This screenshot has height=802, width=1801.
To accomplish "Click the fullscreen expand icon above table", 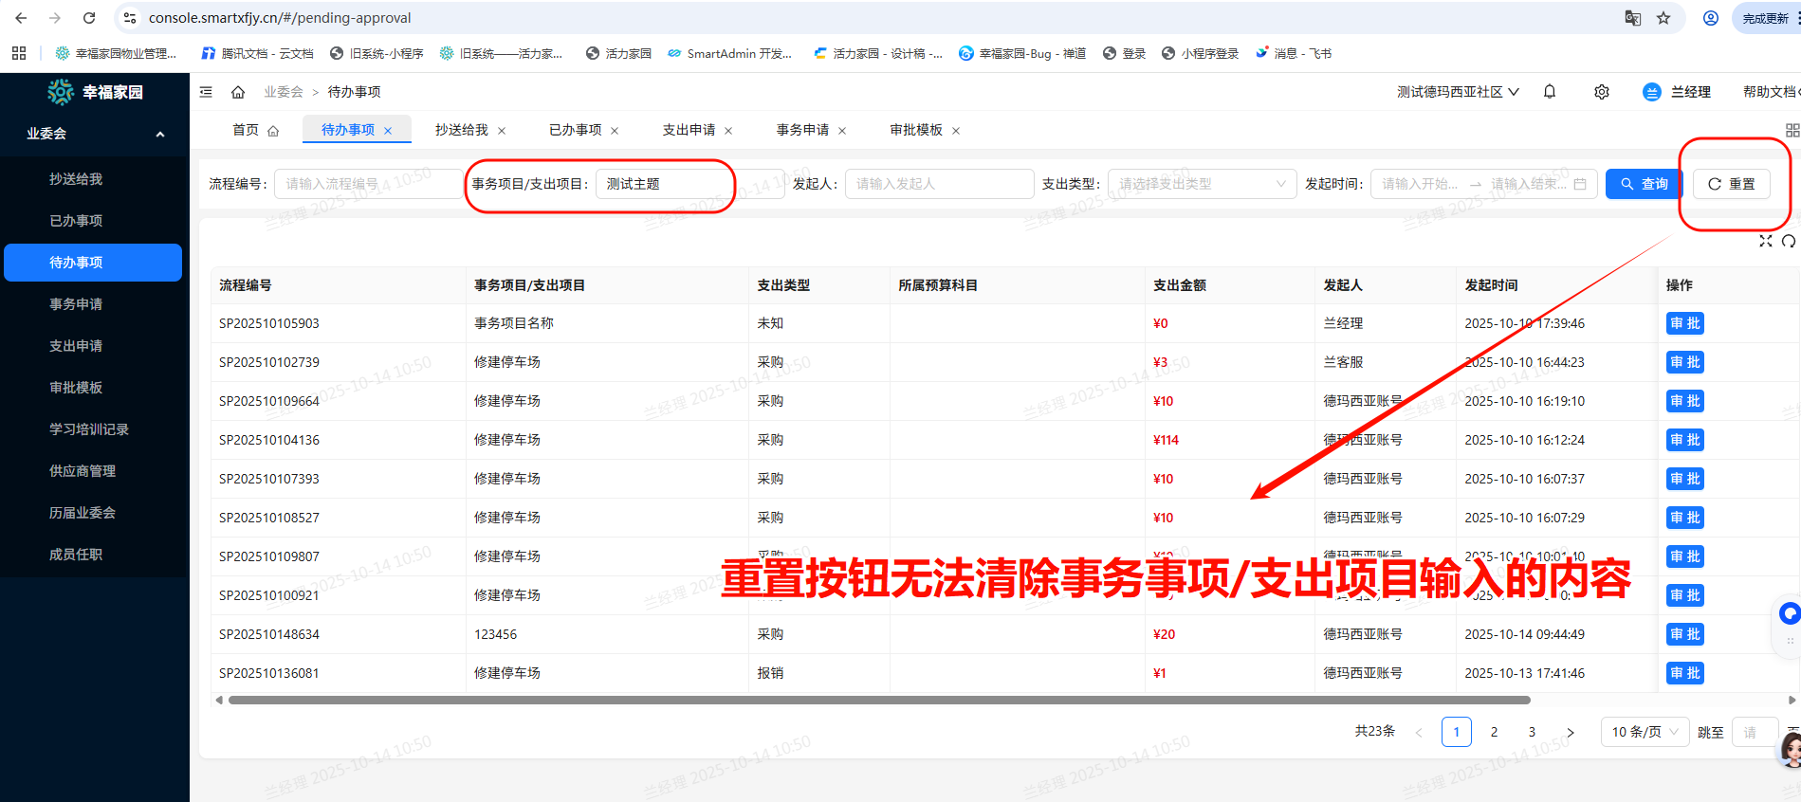I will click(x=1765, y=241).
